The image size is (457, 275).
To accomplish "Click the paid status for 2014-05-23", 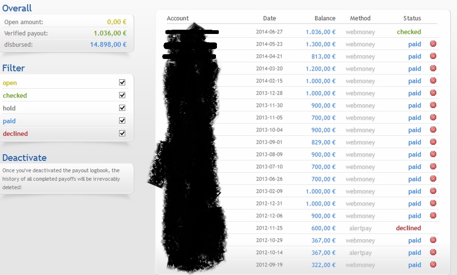I will 414,44.
